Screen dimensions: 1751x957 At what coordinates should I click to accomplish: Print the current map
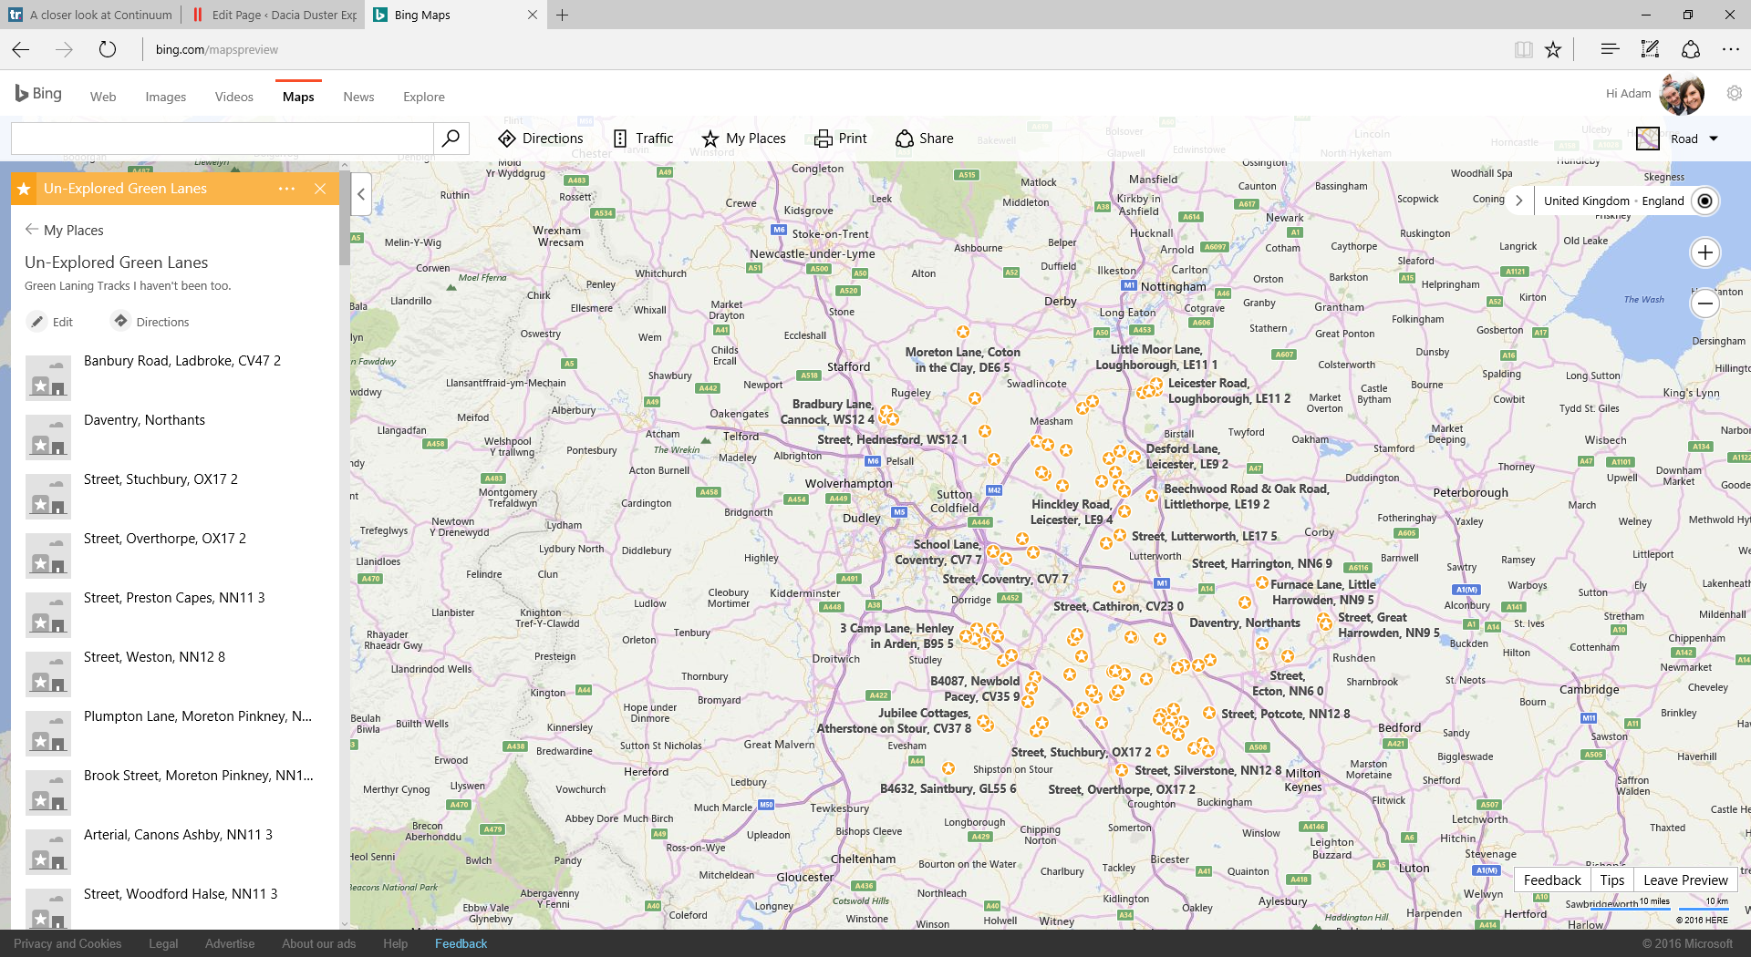pyautogui.click(x=840, y=139)
